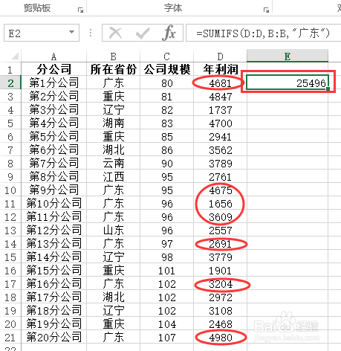Viewport: 341px width, 351px height.
Task: Select column D header
Action: point(220,56)
